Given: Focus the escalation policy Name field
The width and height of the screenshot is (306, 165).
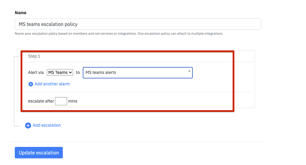Looking at the screenshot, I should click(138, 24).
